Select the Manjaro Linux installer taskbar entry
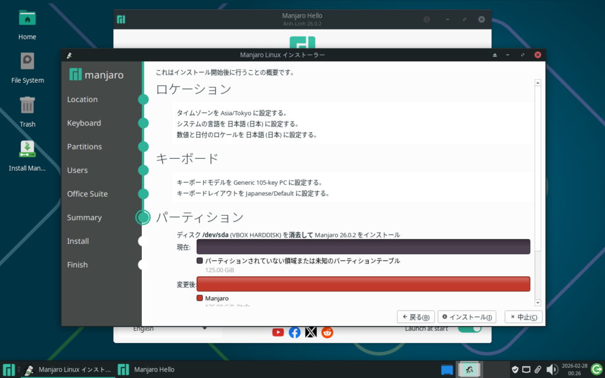Viewport: 605px width, 378px height. click(x=67, y=370)
